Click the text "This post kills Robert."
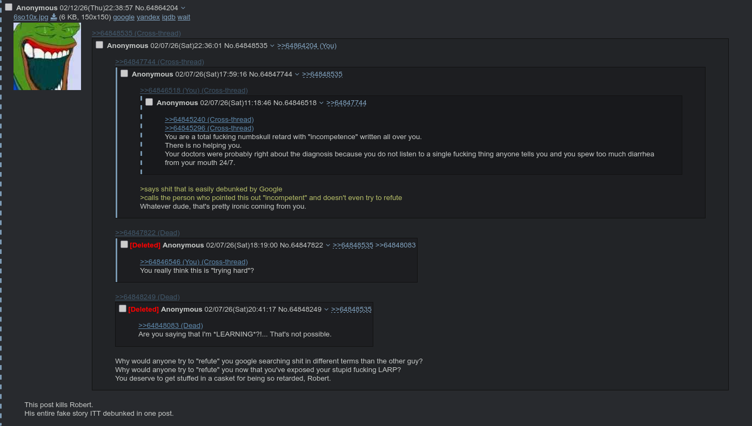This screenshot has width=752, height=426. coord(59,405)
